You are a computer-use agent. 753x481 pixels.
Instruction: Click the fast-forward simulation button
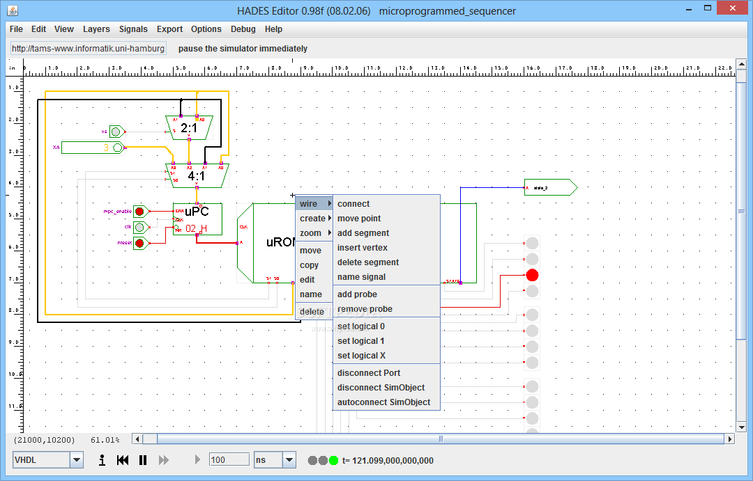(164, 460)
